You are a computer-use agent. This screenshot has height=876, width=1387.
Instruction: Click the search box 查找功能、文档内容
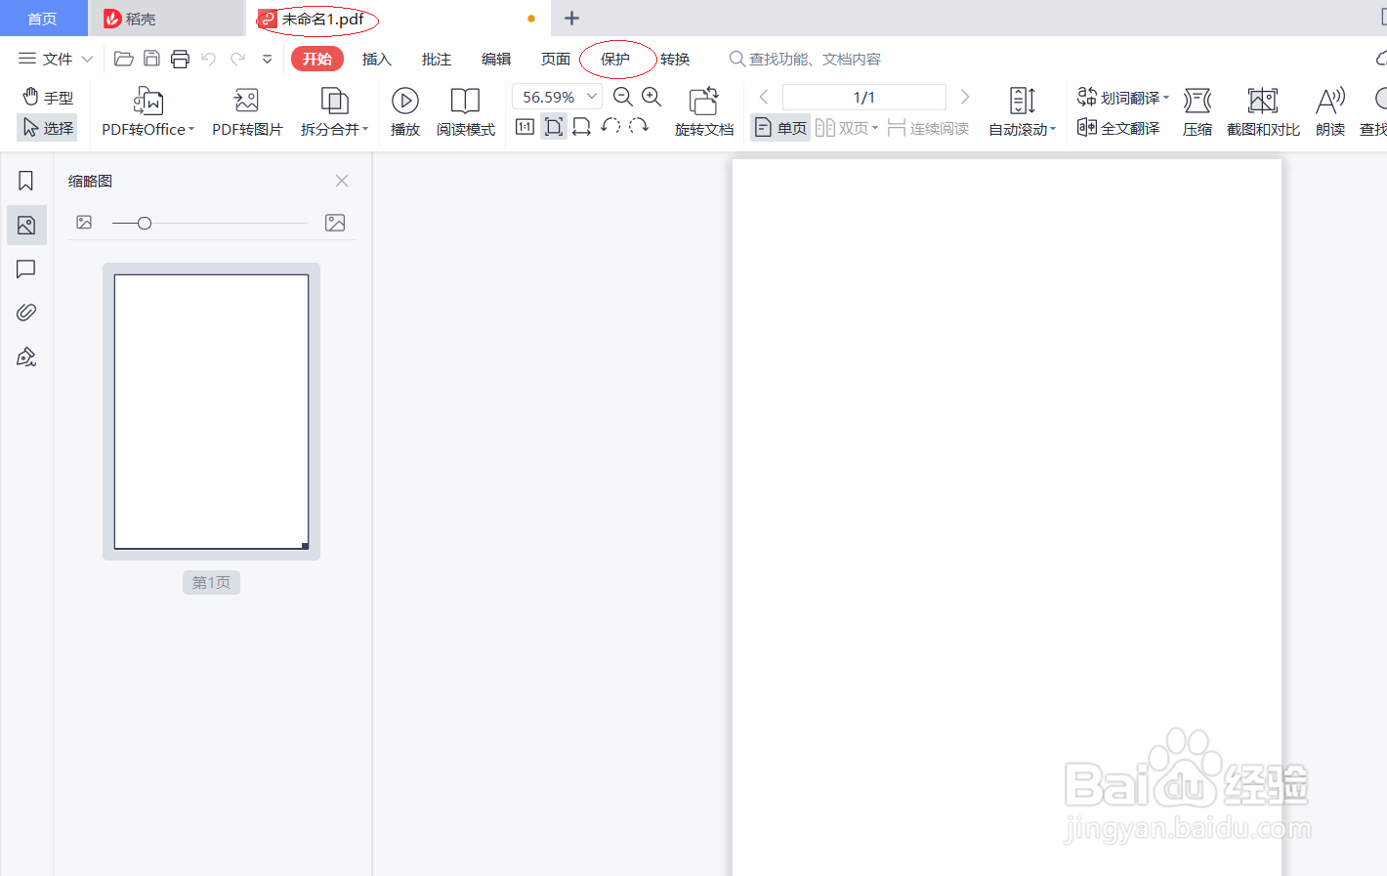[x=806, y=59]
